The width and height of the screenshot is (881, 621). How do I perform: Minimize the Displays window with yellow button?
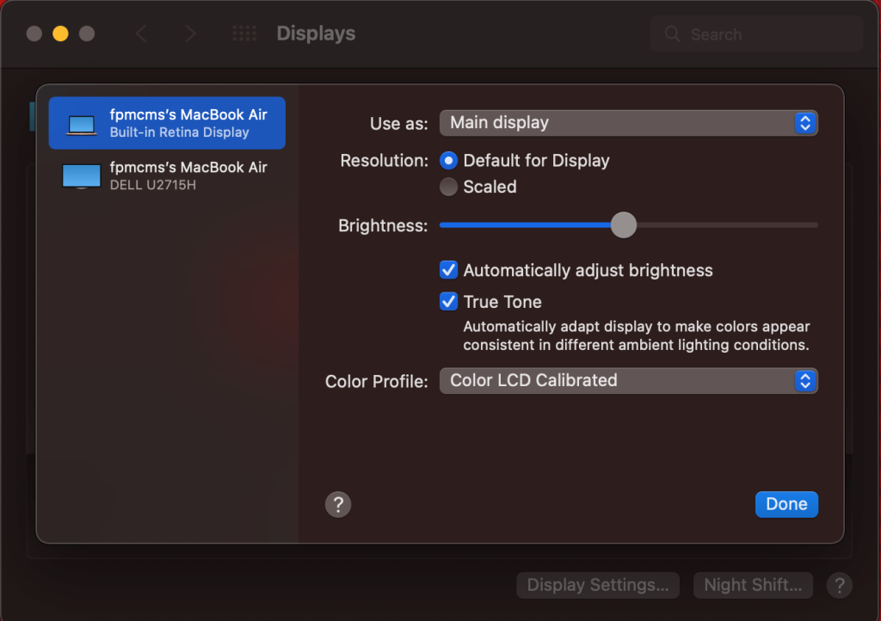click(x=61, y=34)
